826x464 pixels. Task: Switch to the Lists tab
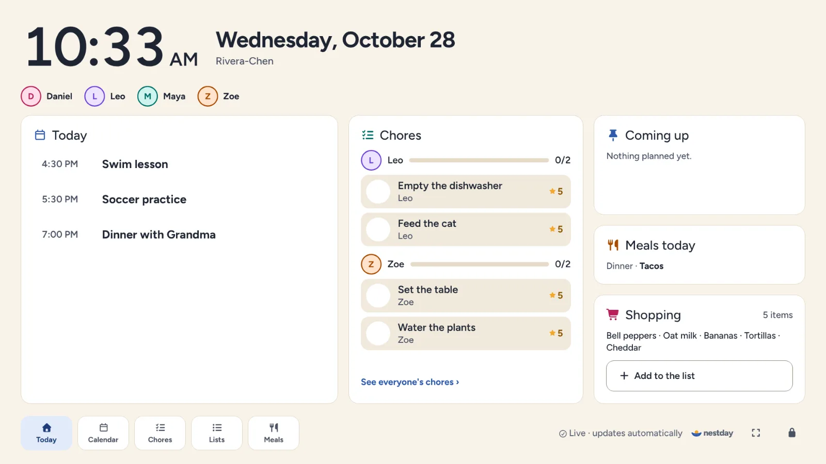click(217, 433)
